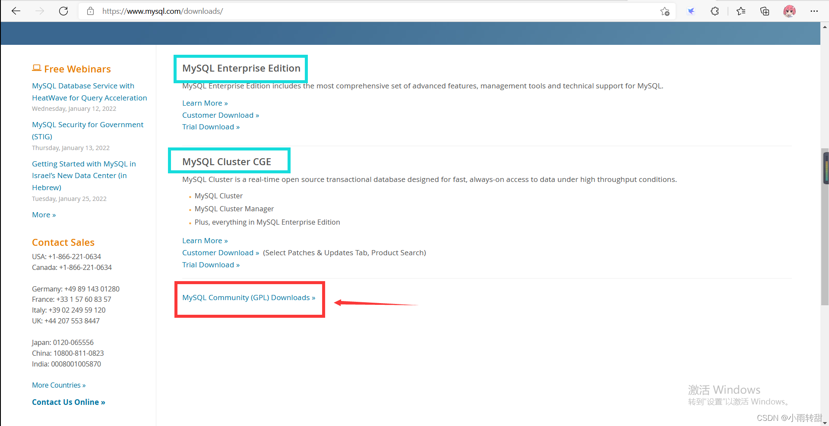
Task: Select 'Plus, everything in MySQL Enterprise Edition' text
Action: pyautogui.click(x=267, y=222)
